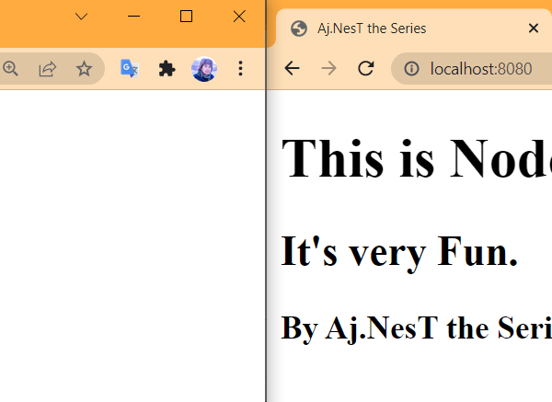552x402 pixels.
Task: Click the "By Aj.NesT the Series" heading
Action: point(416,327)
